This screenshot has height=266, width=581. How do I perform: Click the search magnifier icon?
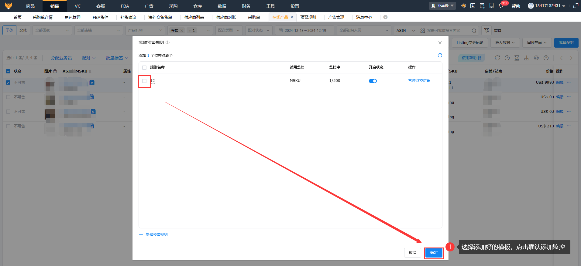tap(474, 31)
